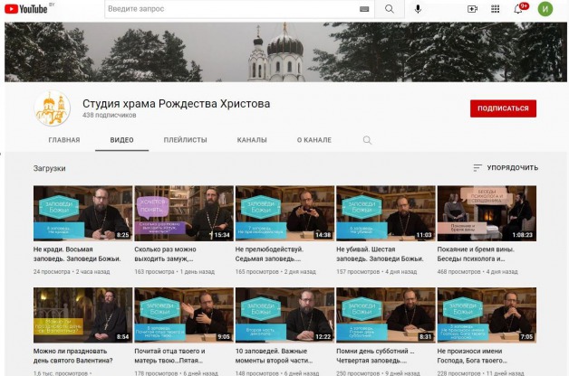The height and width of the screenshot is (376, 569).
Task: Open thumbnail of video lasting 14:38
Action: point(284,213)
